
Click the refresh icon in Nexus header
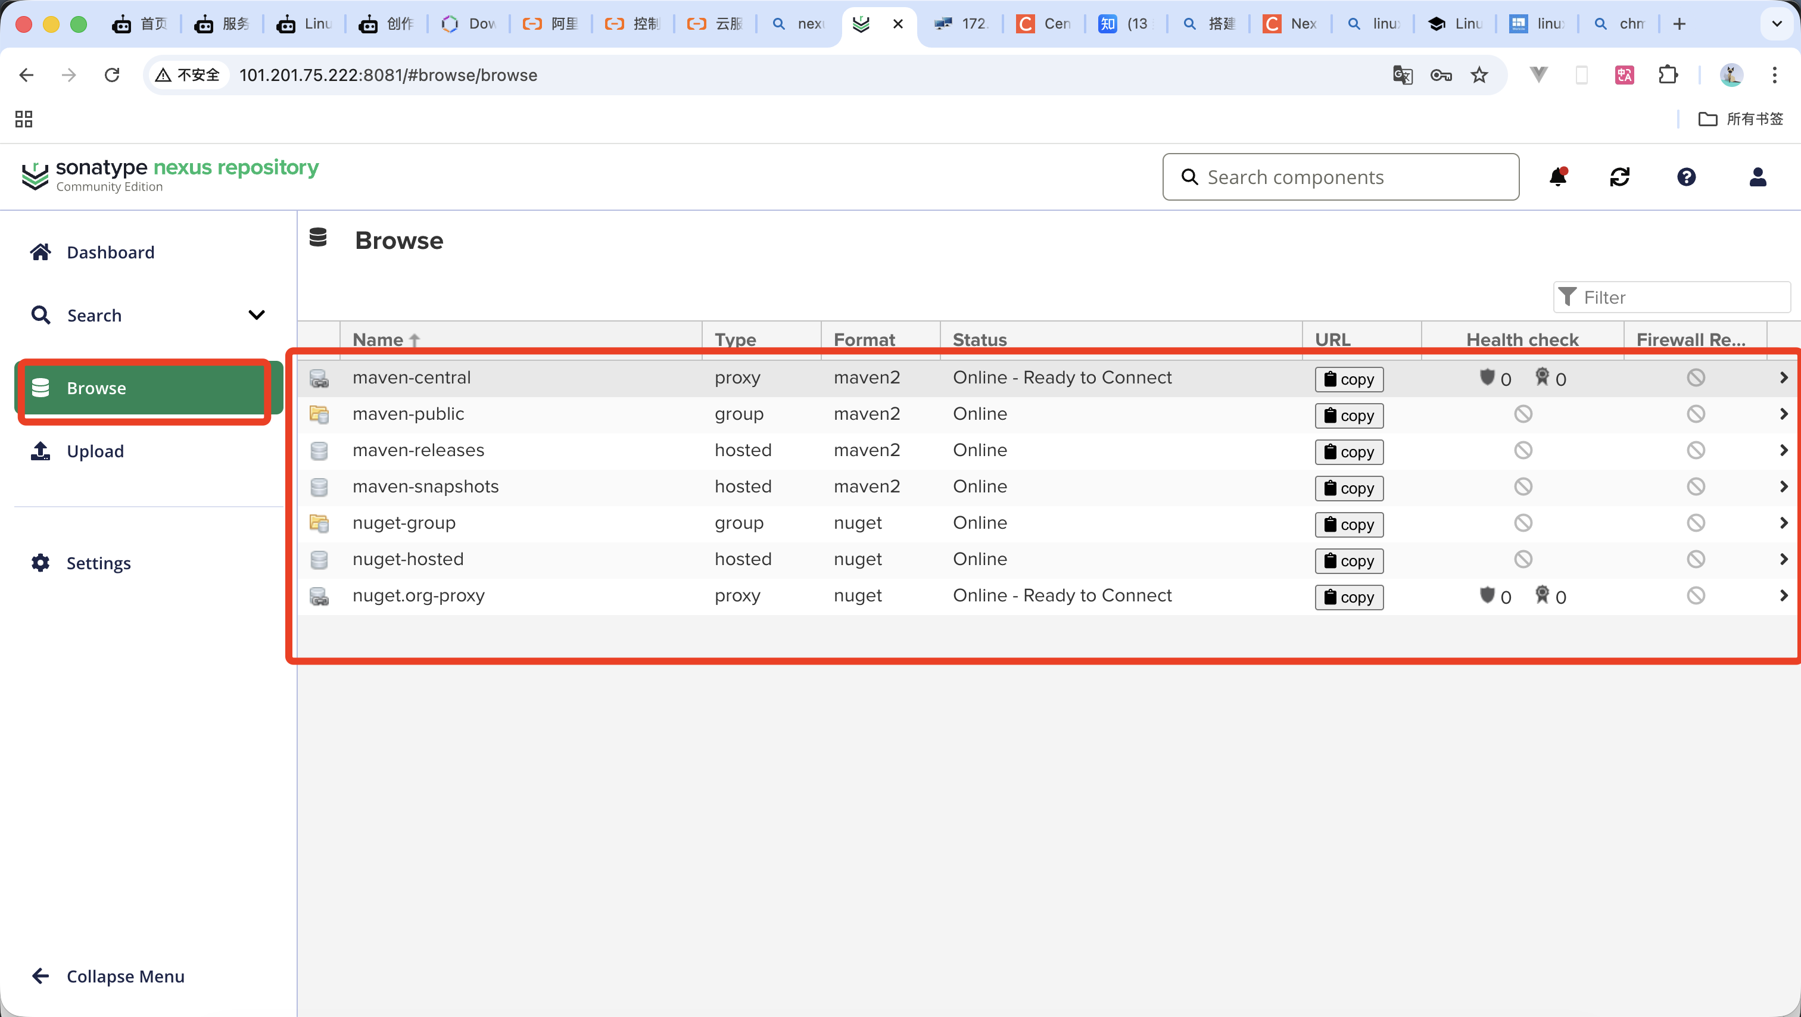click(1619, 177)
